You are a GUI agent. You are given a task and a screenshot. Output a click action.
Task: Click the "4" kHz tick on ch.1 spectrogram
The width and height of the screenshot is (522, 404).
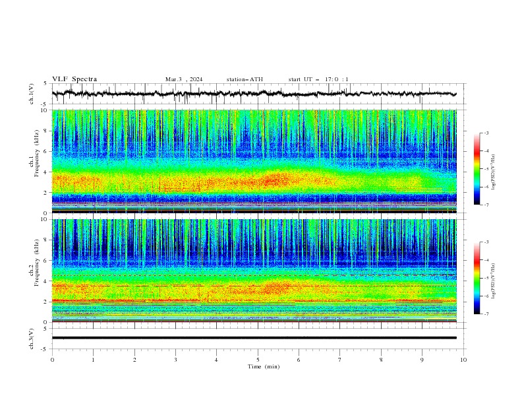(x=47, y=172)
